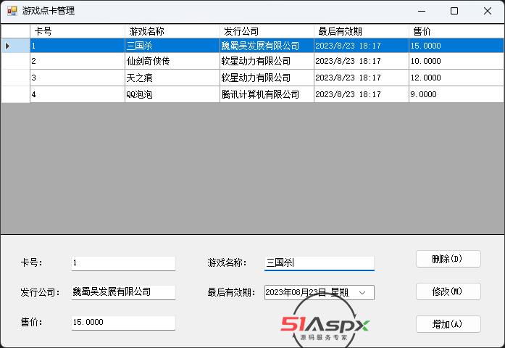The width and height of the screenshot is (505, 348).
Task: Select row header with the arrow indicator
Action: tap(15, 46)
